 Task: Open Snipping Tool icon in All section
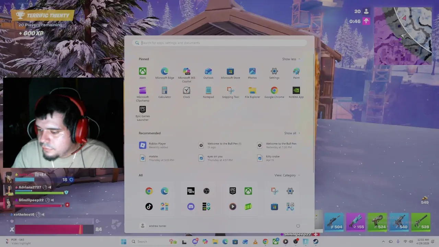pos(274,191)
